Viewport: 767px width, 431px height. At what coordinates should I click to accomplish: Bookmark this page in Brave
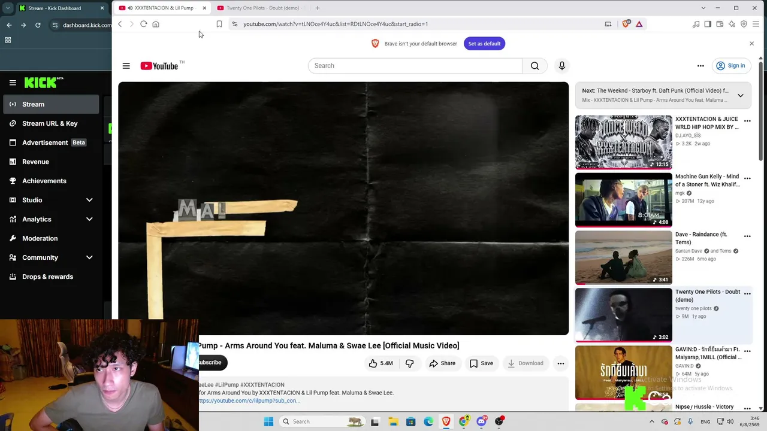pyautogui.click(x=219, y=24)
